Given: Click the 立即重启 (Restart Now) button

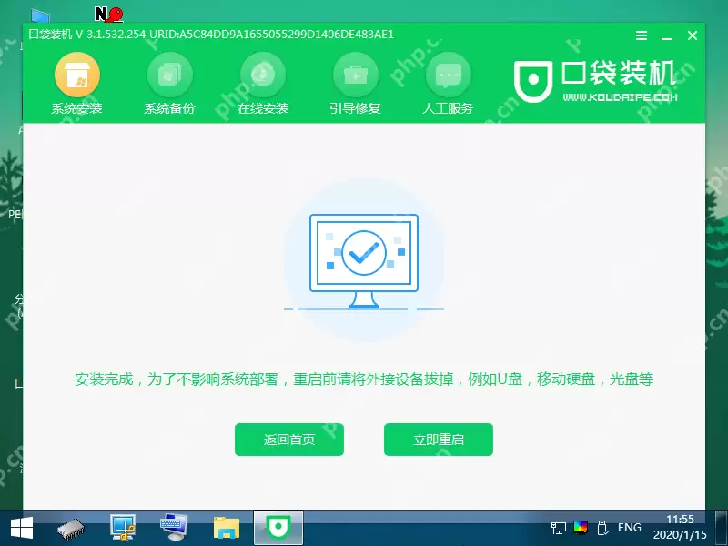Looking at the screenshot, I should pos(439,439).
